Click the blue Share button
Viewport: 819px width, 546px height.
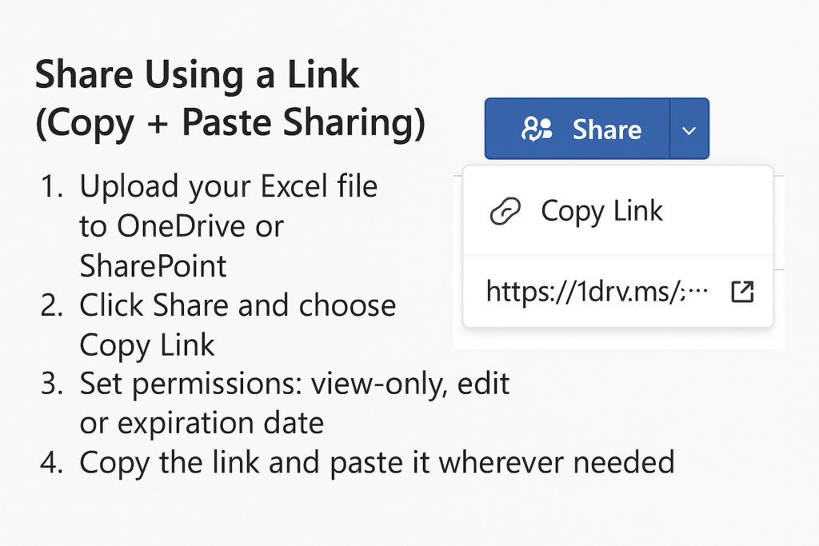coord(577,129)
